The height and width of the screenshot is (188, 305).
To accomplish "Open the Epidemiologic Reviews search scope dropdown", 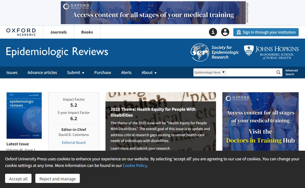I will (x=210, y=72).
